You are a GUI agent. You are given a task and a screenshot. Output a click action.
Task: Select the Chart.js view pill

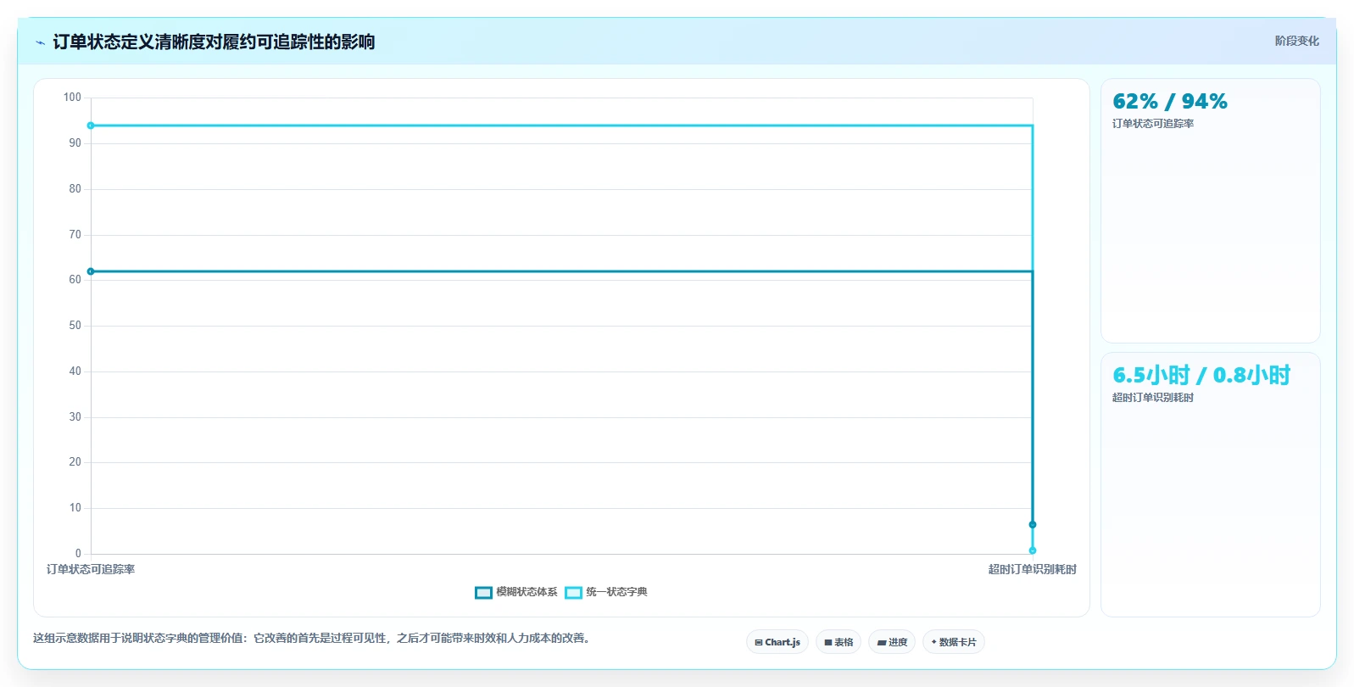tap(777, 642)
